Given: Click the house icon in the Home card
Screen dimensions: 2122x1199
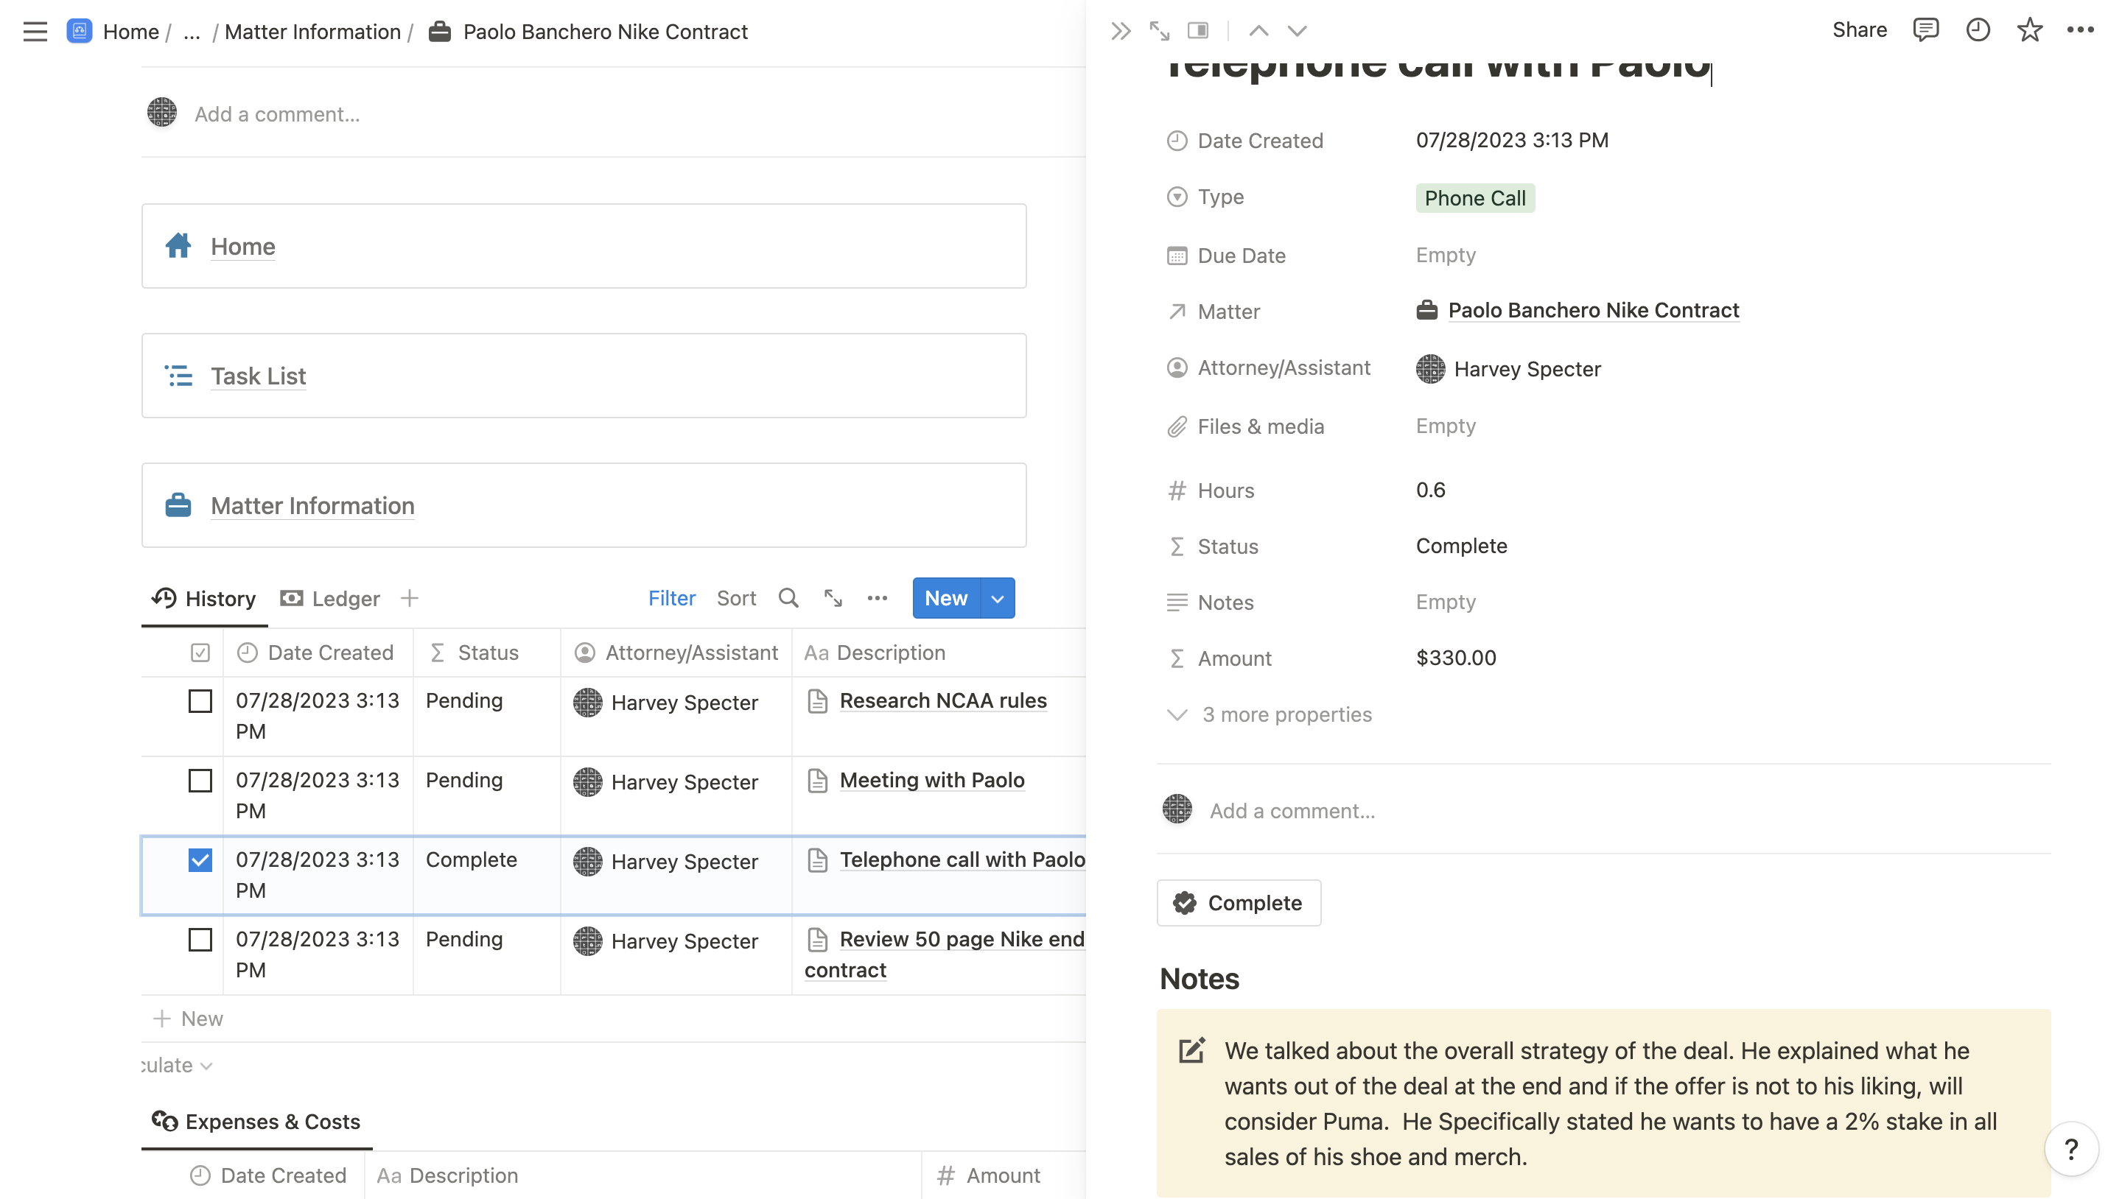Looking at the screenshot, I should (x=178, y=245).
